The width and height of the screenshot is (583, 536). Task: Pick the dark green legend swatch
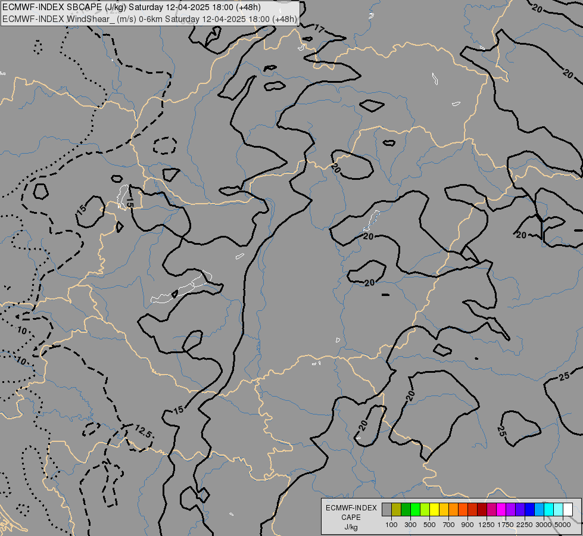pyautogui.click(x=406, y=509)
